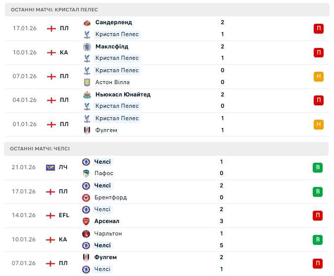Click the Macclesfield club crest icon
334x276 pixels.
87,46
